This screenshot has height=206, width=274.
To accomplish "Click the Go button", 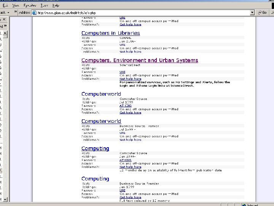I will pyautogui.click(x=263, y=13).
